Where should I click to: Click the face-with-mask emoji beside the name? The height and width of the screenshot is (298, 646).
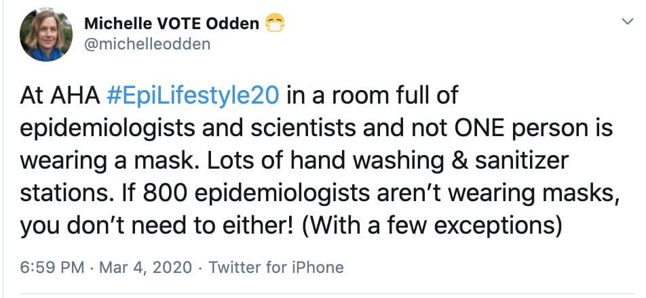(275, 24)
